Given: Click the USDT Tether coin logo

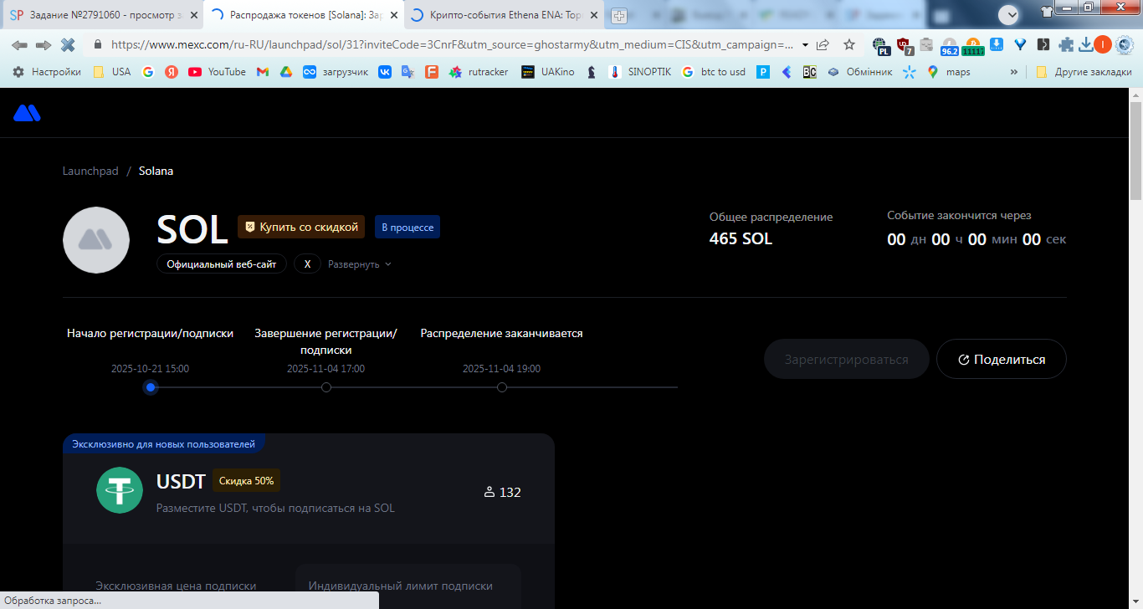Looking at the screenshot, I should [x=120, y=490].
